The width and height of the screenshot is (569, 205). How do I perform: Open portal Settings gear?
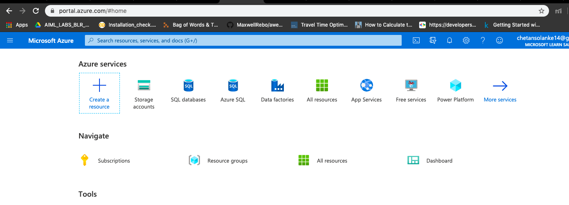pyautogui.click(x=466, y=40)
